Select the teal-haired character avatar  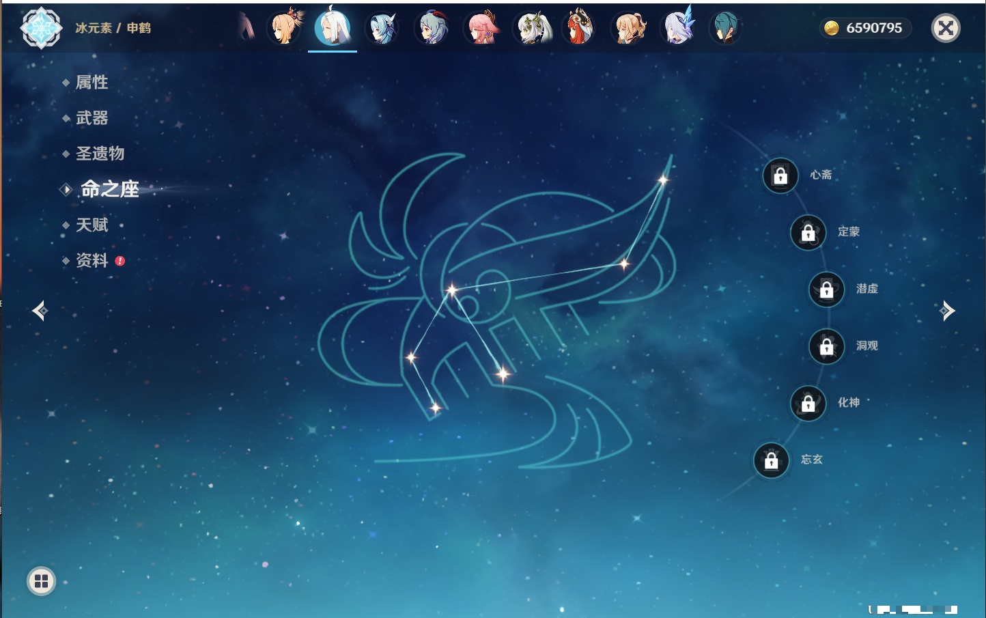(x=725, y=28)
